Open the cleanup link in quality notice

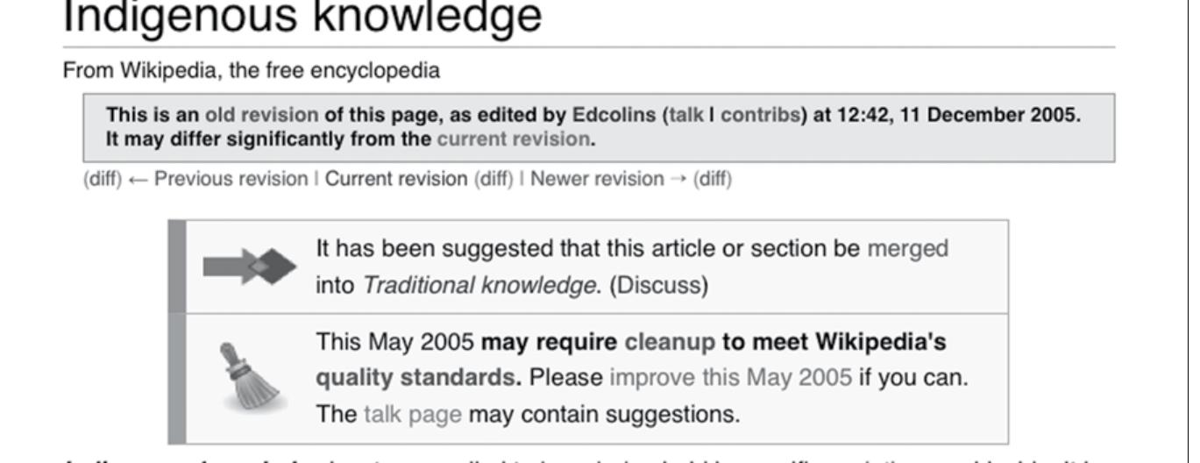(670, 341)
